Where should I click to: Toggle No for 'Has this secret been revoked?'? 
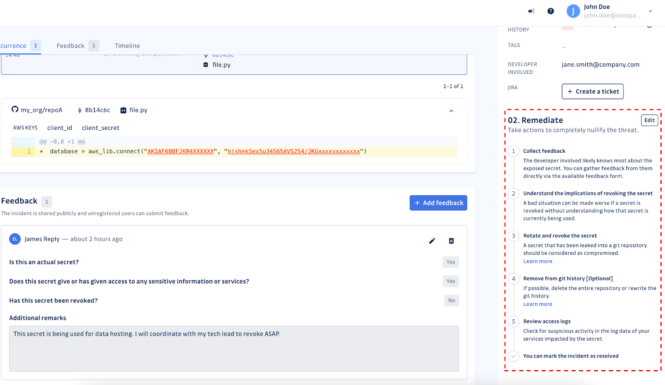451,300
